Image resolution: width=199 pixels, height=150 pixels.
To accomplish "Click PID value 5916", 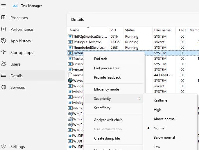I will click(x=114, y=37).
